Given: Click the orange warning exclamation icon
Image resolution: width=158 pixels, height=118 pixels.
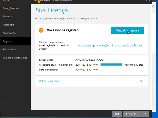Looking at the screenshot, I should click(x=41, y=30).
